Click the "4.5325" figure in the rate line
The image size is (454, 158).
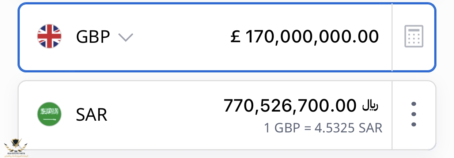click(x=337, y=128)
